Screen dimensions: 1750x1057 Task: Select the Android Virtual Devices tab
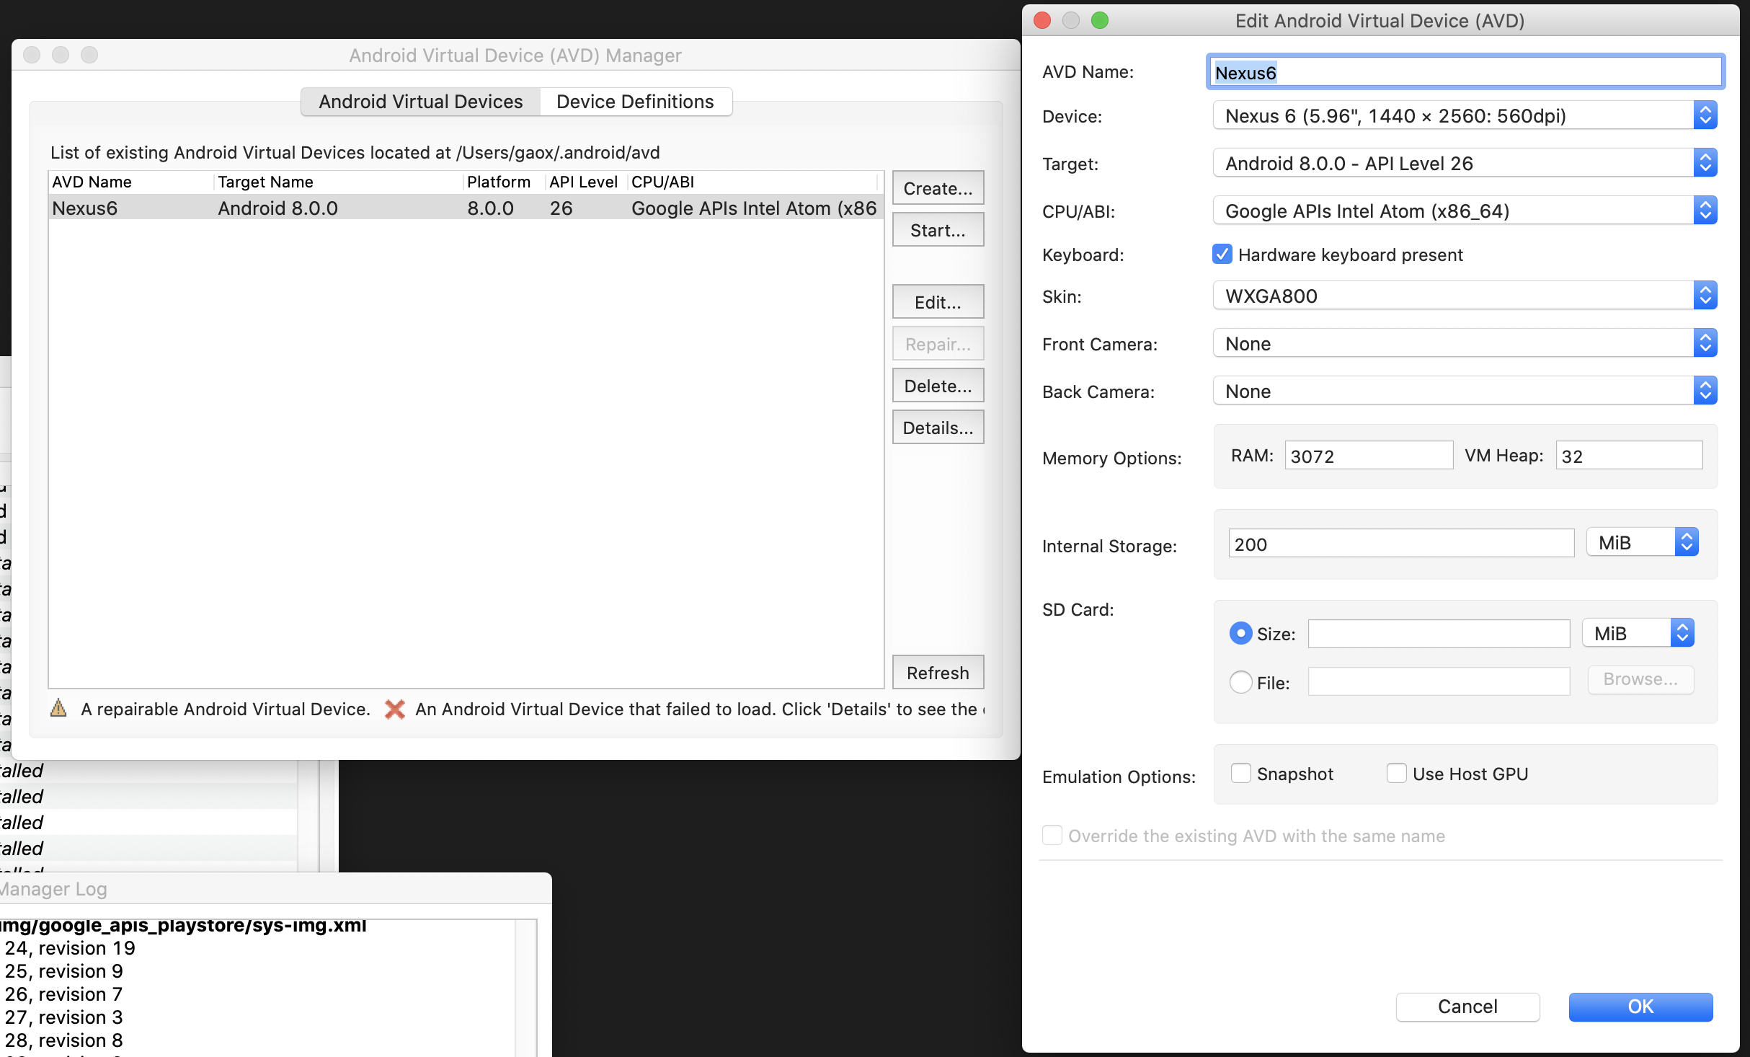click(x=421, y=102)
